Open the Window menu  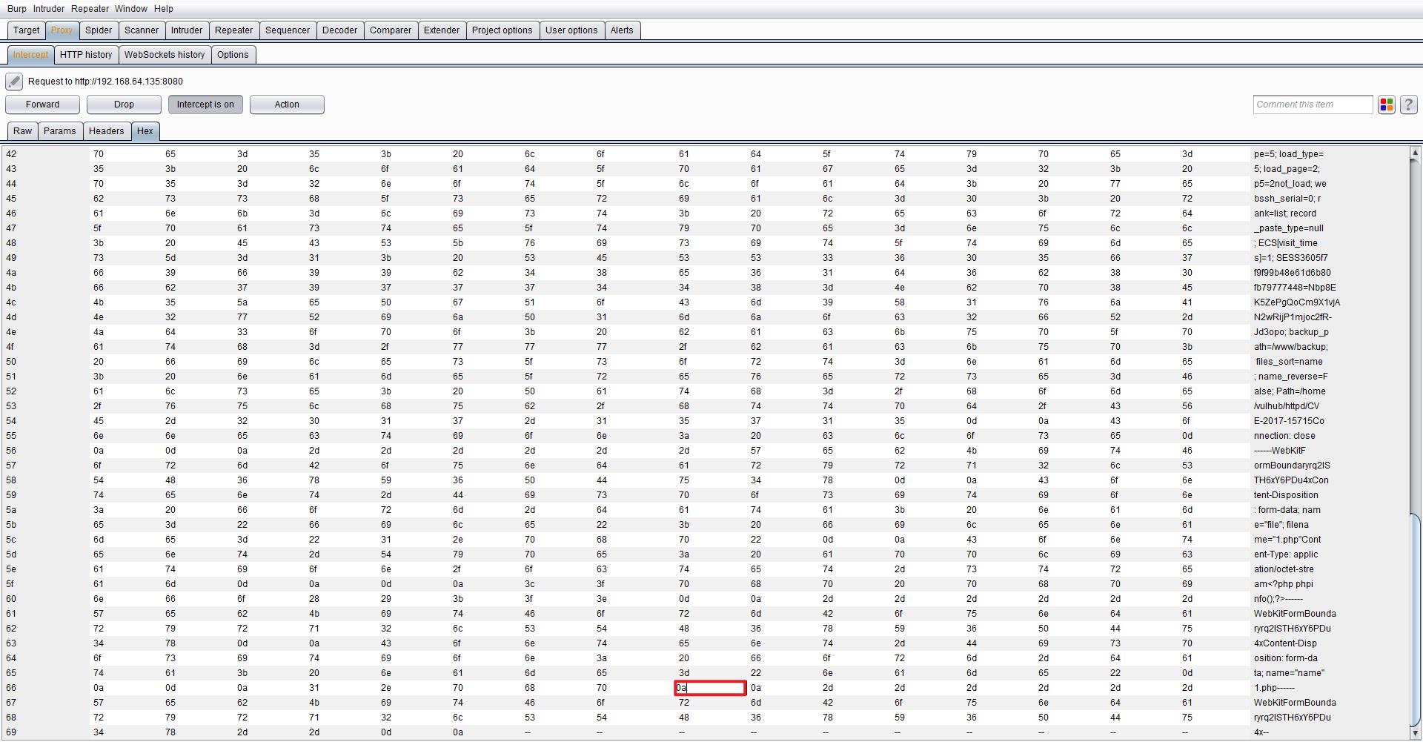pyautogui.click(x=131, y=9)
